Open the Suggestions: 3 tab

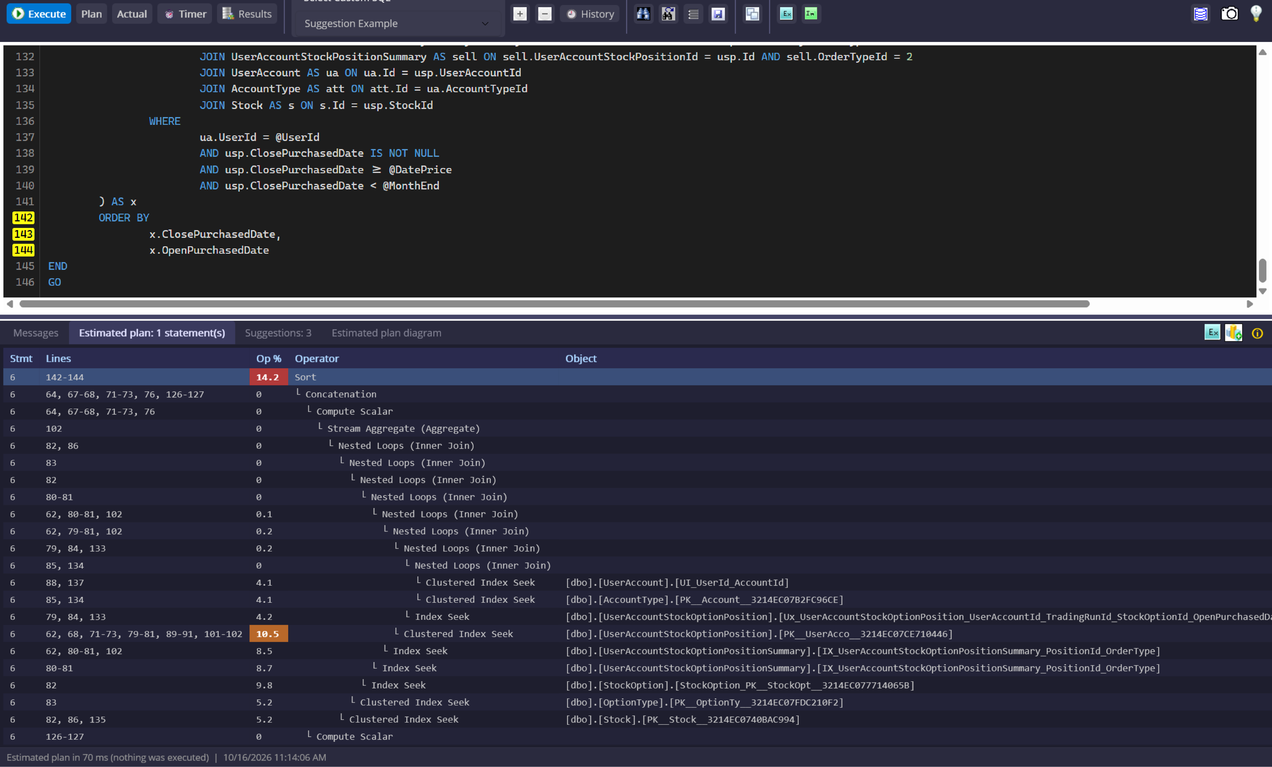278,333
